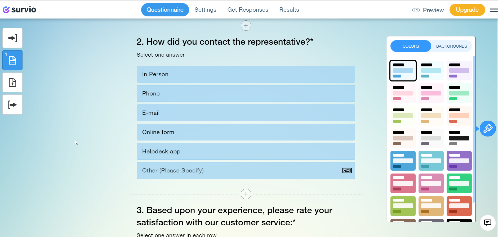
Task: Open the exit page arrow icon in sidebar
Action: (12, 105)
